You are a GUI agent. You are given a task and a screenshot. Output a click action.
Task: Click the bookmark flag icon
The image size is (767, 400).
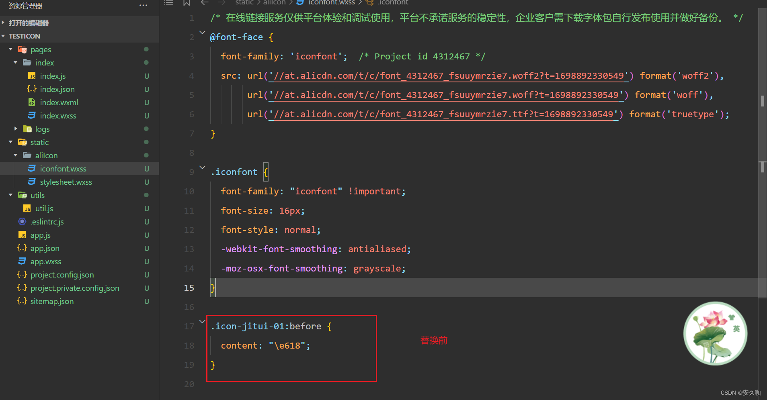(186, 3)
